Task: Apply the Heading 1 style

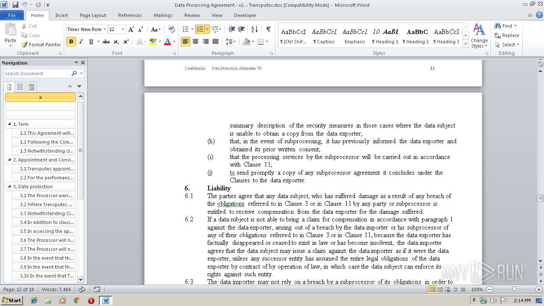Action: [x=385, y=36]
